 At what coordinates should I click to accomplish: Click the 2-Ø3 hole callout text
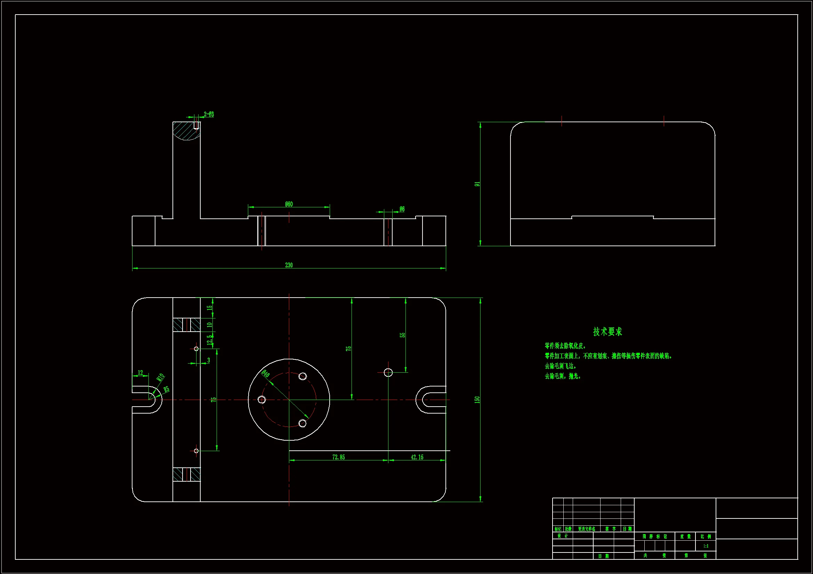[x=209, y=114]
